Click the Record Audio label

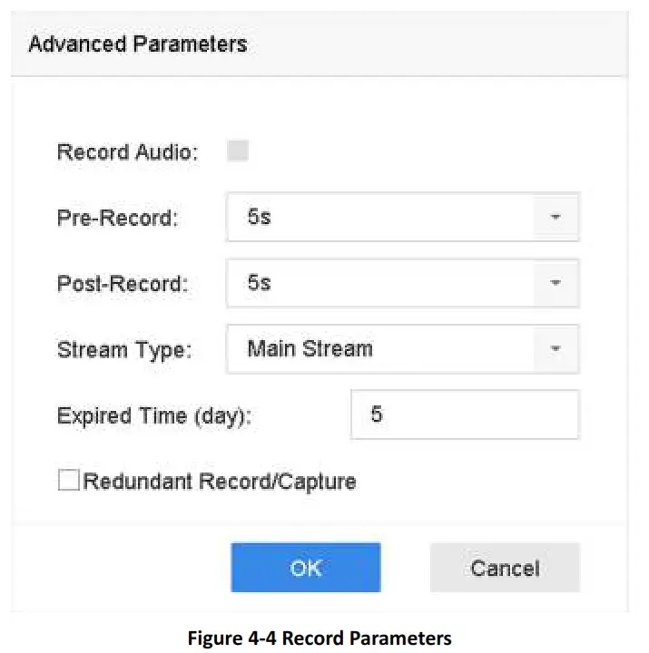tap(127, 152)
